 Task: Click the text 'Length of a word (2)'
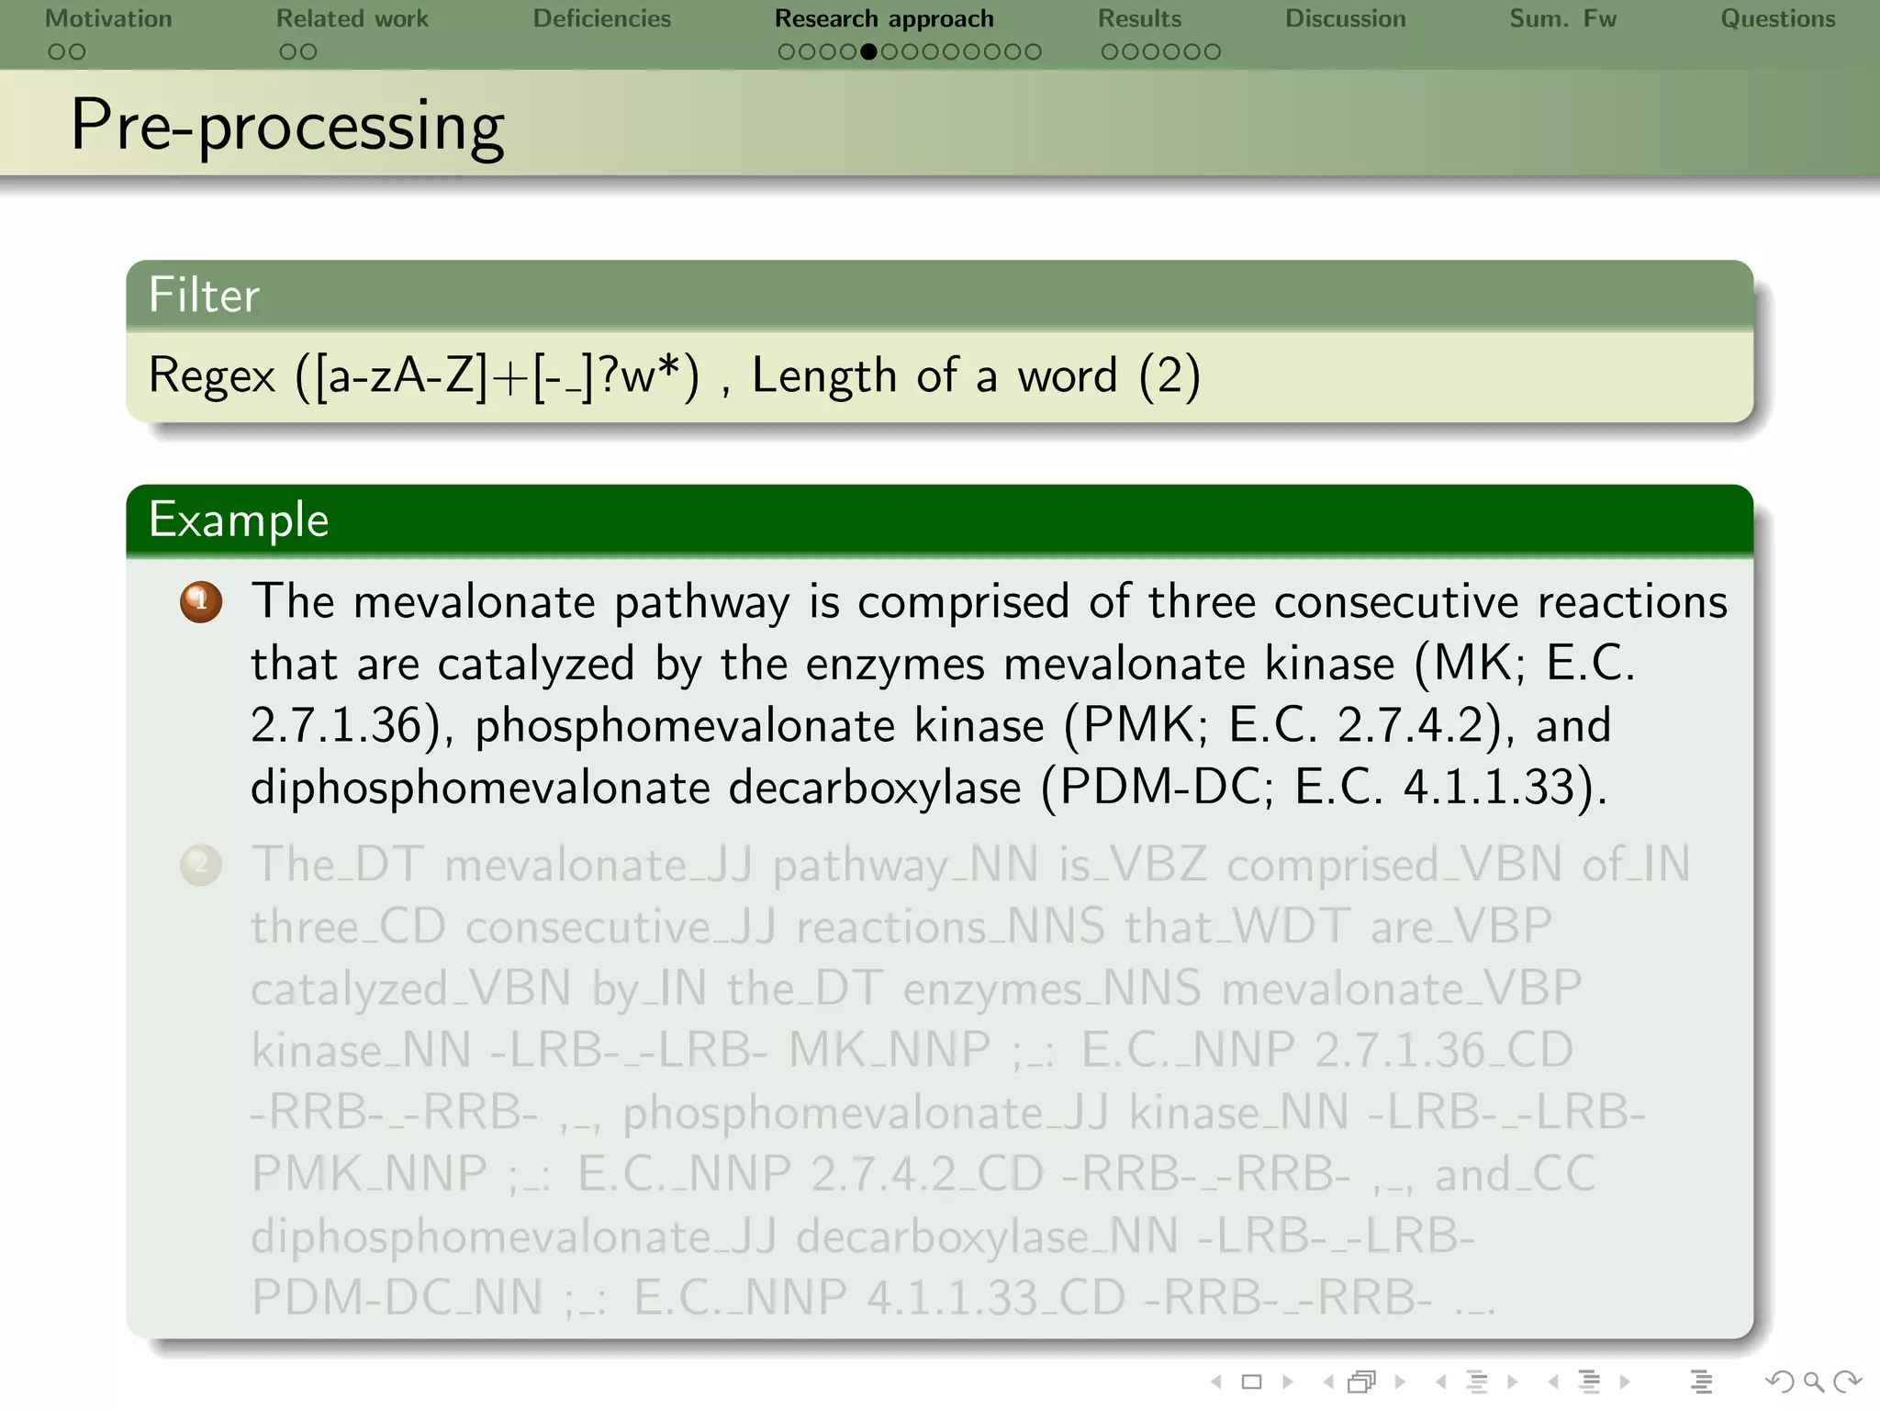point(976,375)
